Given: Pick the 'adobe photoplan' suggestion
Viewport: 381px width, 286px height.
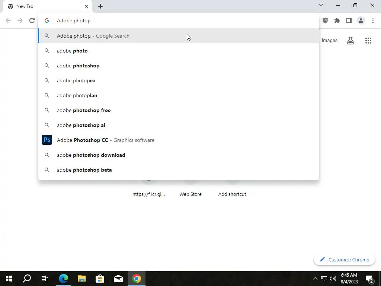Looking at the screenshot, I should coord(179,95).
